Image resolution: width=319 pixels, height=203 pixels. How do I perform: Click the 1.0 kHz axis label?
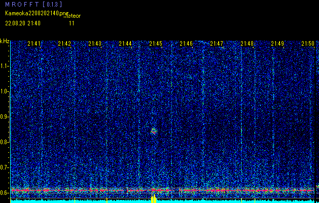(5, 91)
